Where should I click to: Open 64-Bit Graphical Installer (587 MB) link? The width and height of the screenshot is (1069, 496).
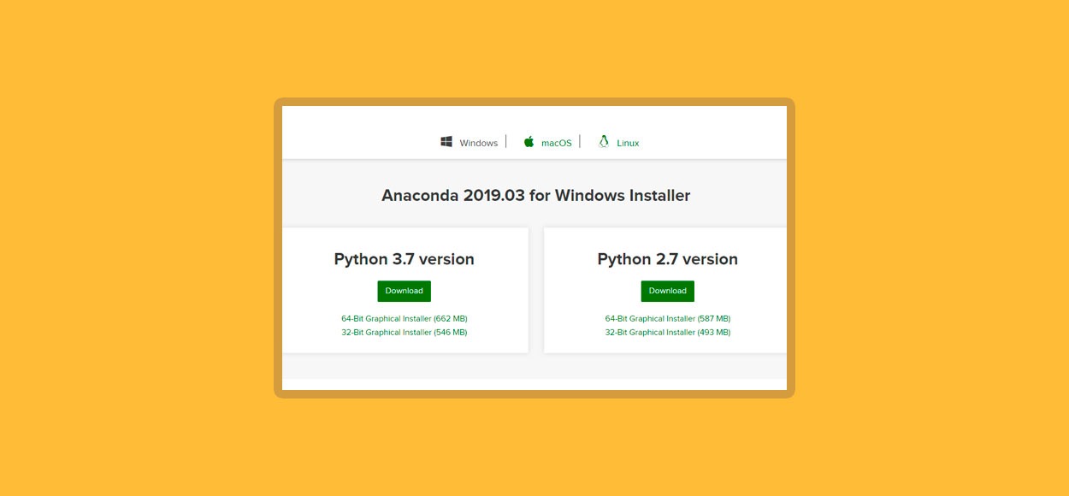[668, 318]
